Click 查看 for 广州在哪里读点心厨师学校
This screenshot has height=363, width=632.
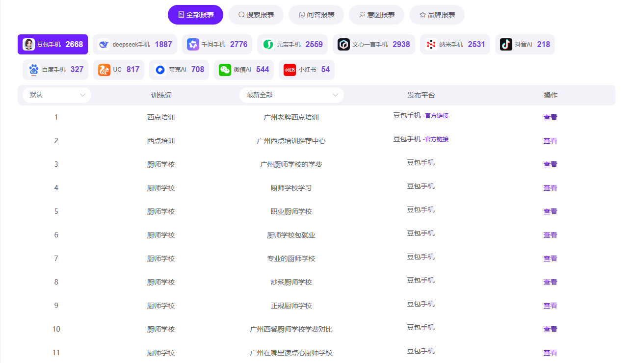(550, 353)
